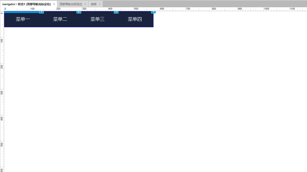Click interaction note marker 2 on 菜单二
This screenshot has height=172, width=307.
[79, 12]
